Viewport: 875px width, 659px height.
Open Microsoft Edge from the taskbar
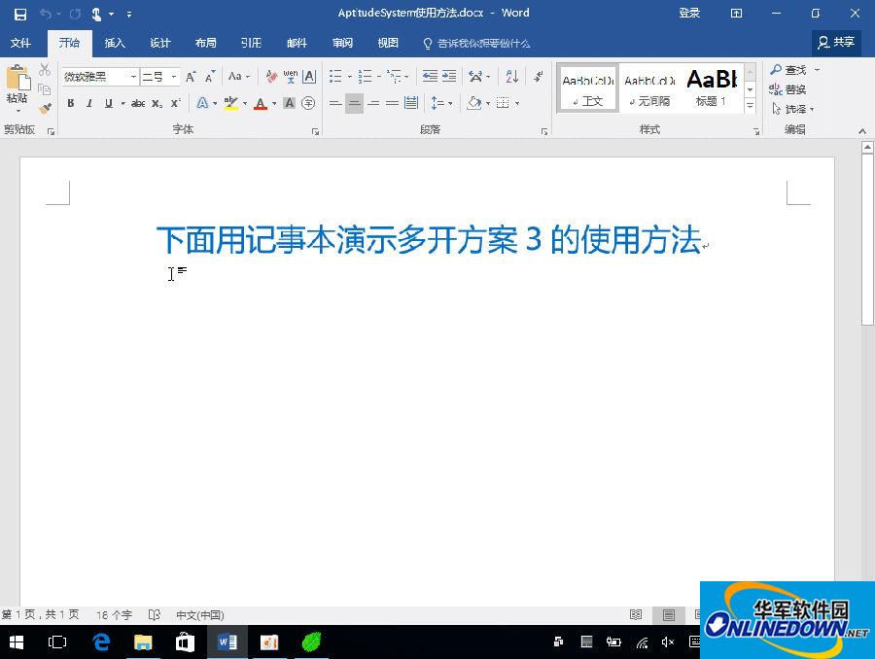click(101, 642)
